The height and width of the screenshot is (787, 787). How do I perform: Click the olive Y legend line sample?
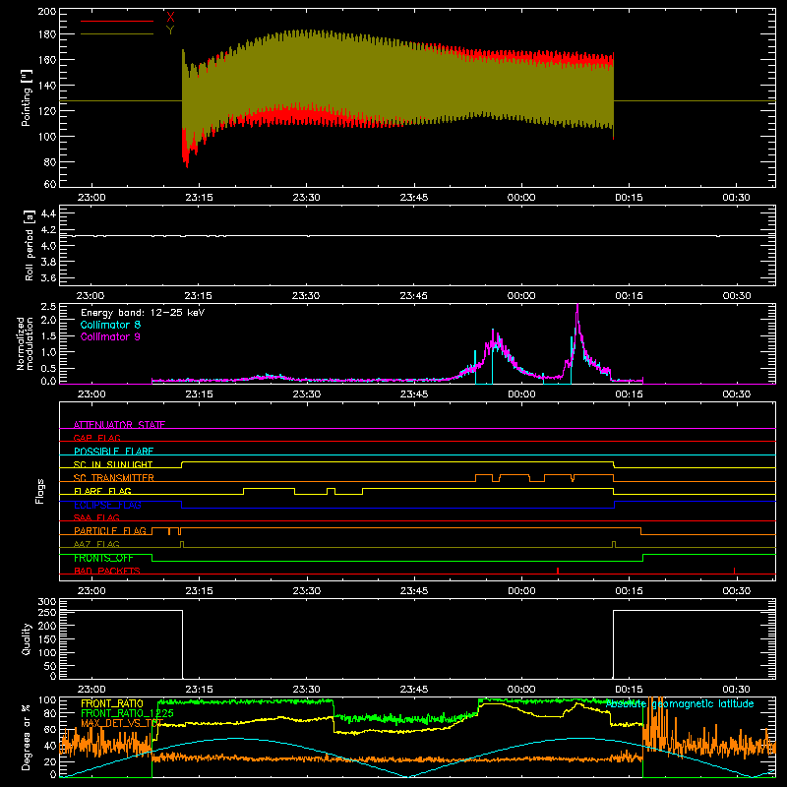point(116,34)
